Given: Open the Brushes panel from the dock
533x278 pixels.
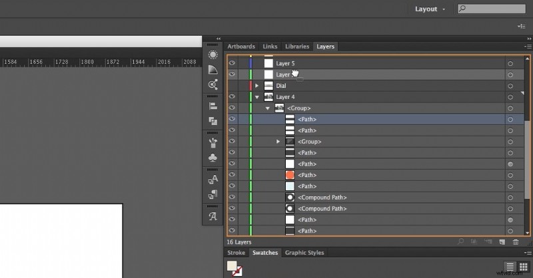Looking at the screenshot, I should pos(213,142).
